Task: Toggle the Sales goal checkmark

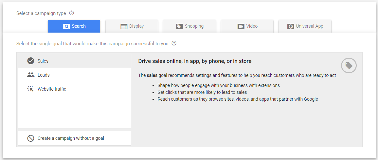Action: point(31,61)
